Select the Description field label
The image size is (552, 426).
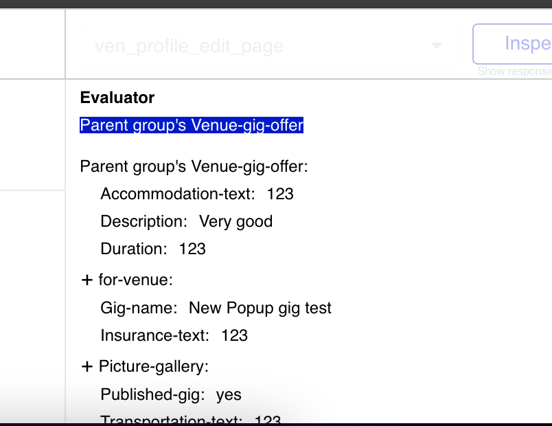[x=143, y=221]
